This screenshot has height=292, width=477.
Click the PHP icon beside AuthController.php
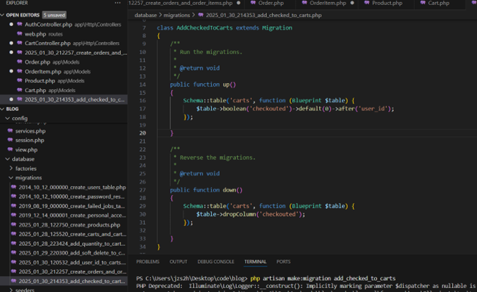click(19, 24)
